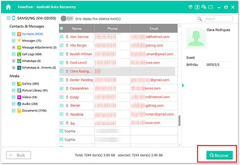Select Contacts (4330) category

(x=33, y=34)
